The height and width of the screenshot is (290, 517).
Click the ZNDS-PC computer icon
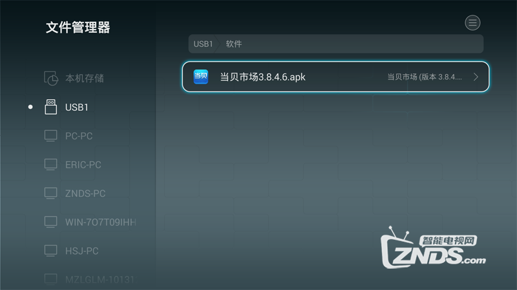point(50,193)
